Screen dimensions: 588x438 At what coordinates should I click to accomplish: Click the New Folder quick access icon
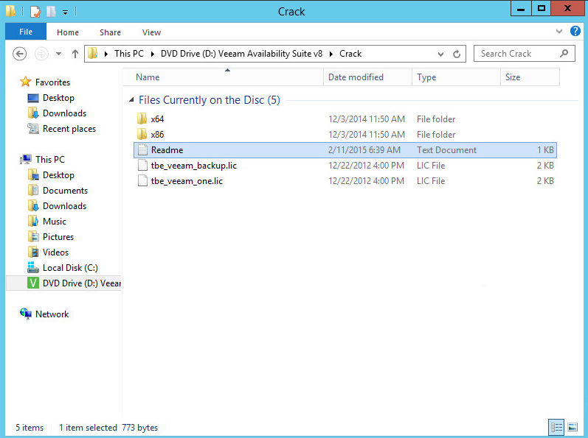51,11
